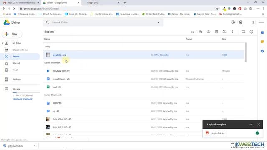Click the New button
The image size is (267, 150).
(x=12, y=34)
